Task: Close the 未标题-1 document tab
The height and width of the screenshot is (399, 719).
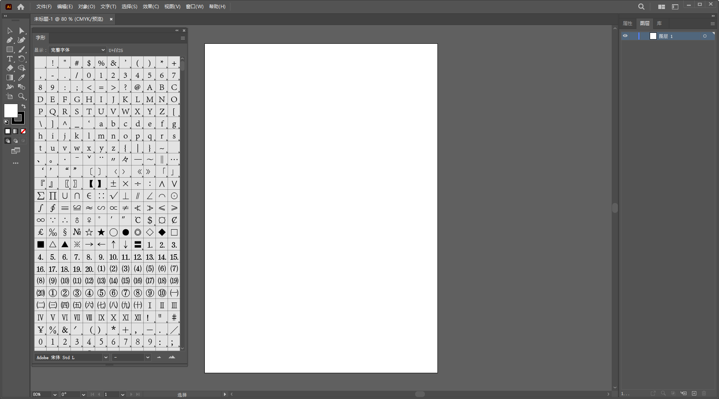Action: [x=111, y=19]
